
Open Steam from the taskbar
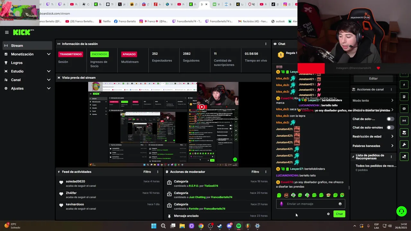pyautogui.click(x=220, y=226)
